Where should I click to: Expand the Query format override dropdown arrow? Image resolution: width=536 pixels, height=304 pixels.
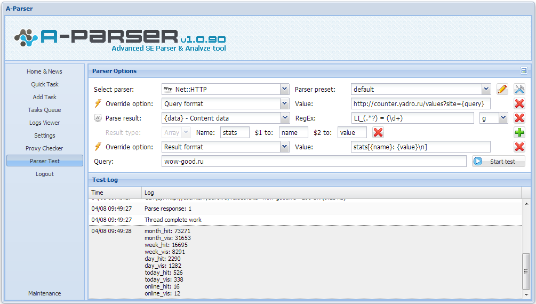pos(284,103)
